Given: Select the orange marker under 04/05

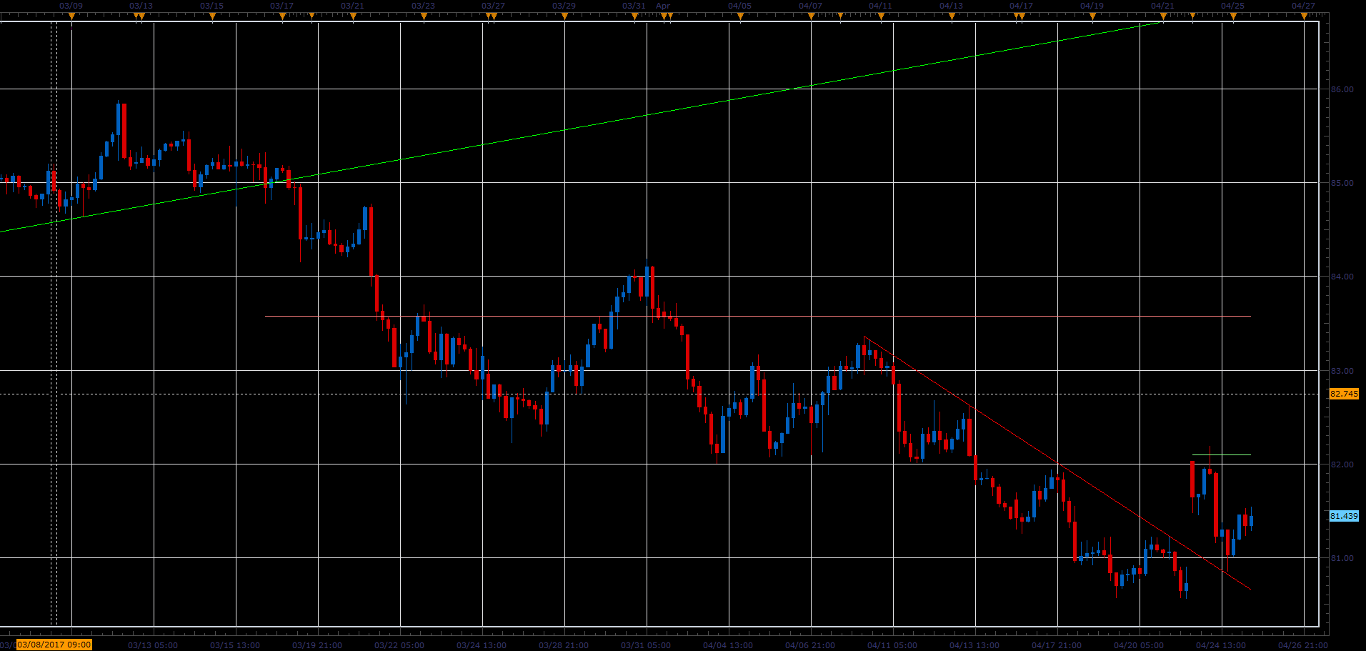Looking at the screenshot, I should click(740, 16).
